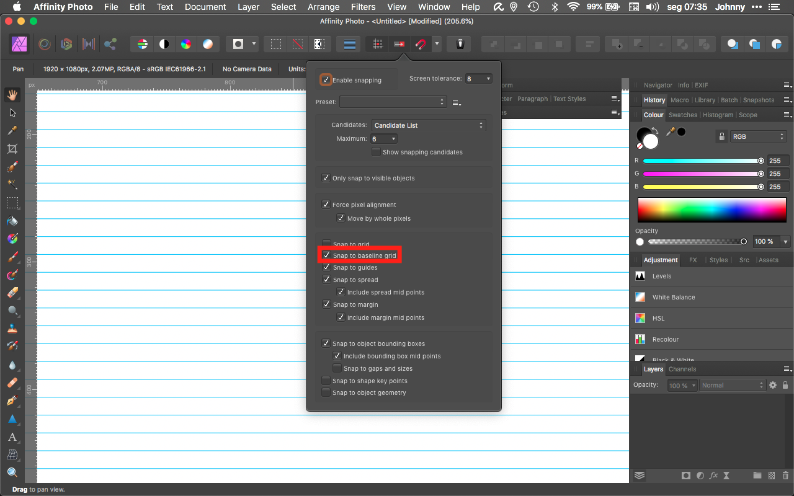Screen dimensions: 794x496
Task: Toggle Snap to margin checkbox
Action: (x=326, y=304)
